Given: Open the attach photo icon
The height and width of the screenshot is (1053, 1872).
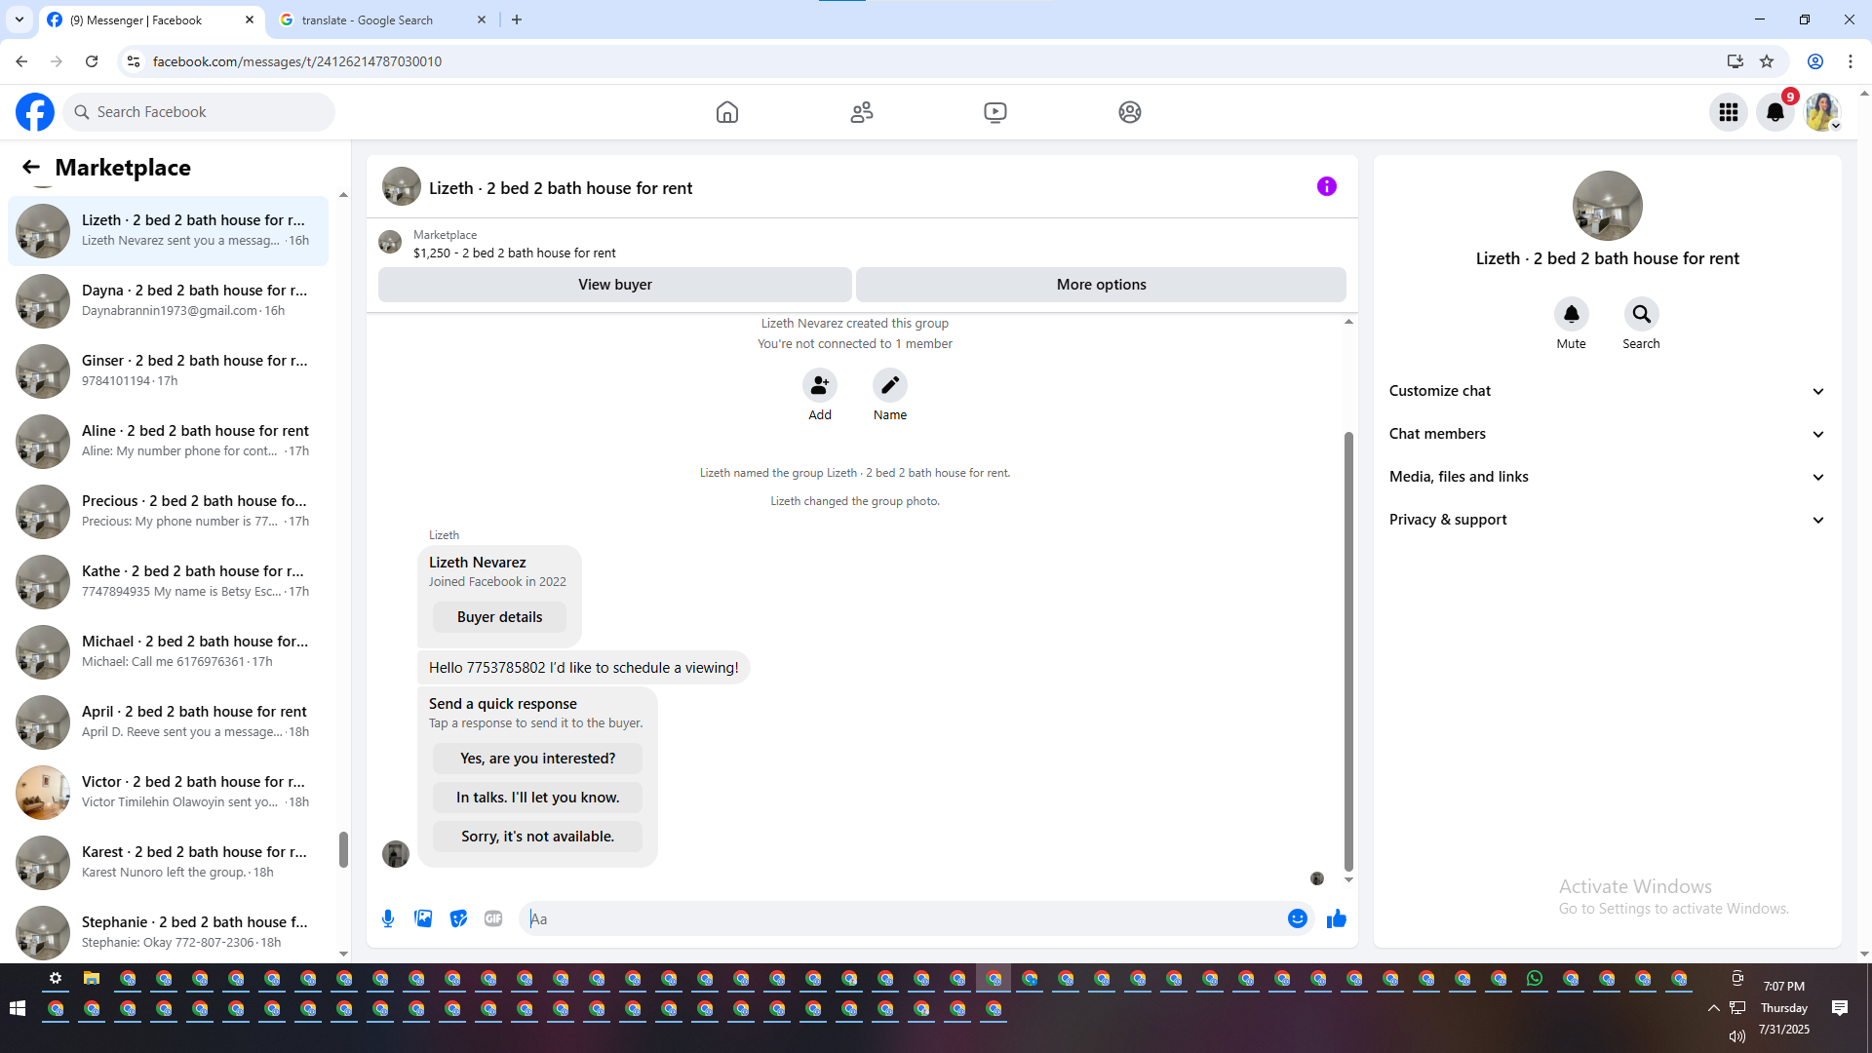Looking at the screenshot, I should click(x=423, y=918).
